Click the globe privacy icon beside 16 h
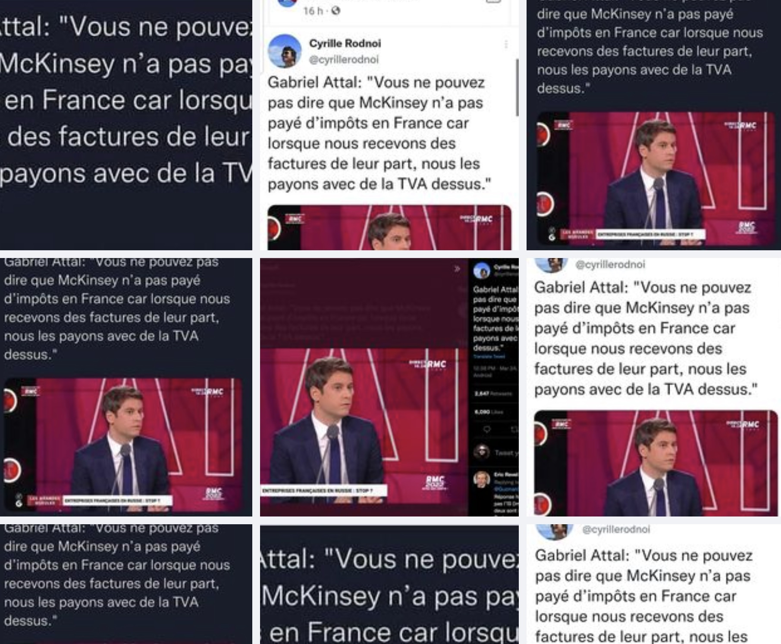781x644 pixels. pyautogui.click(x=336, y=11)
